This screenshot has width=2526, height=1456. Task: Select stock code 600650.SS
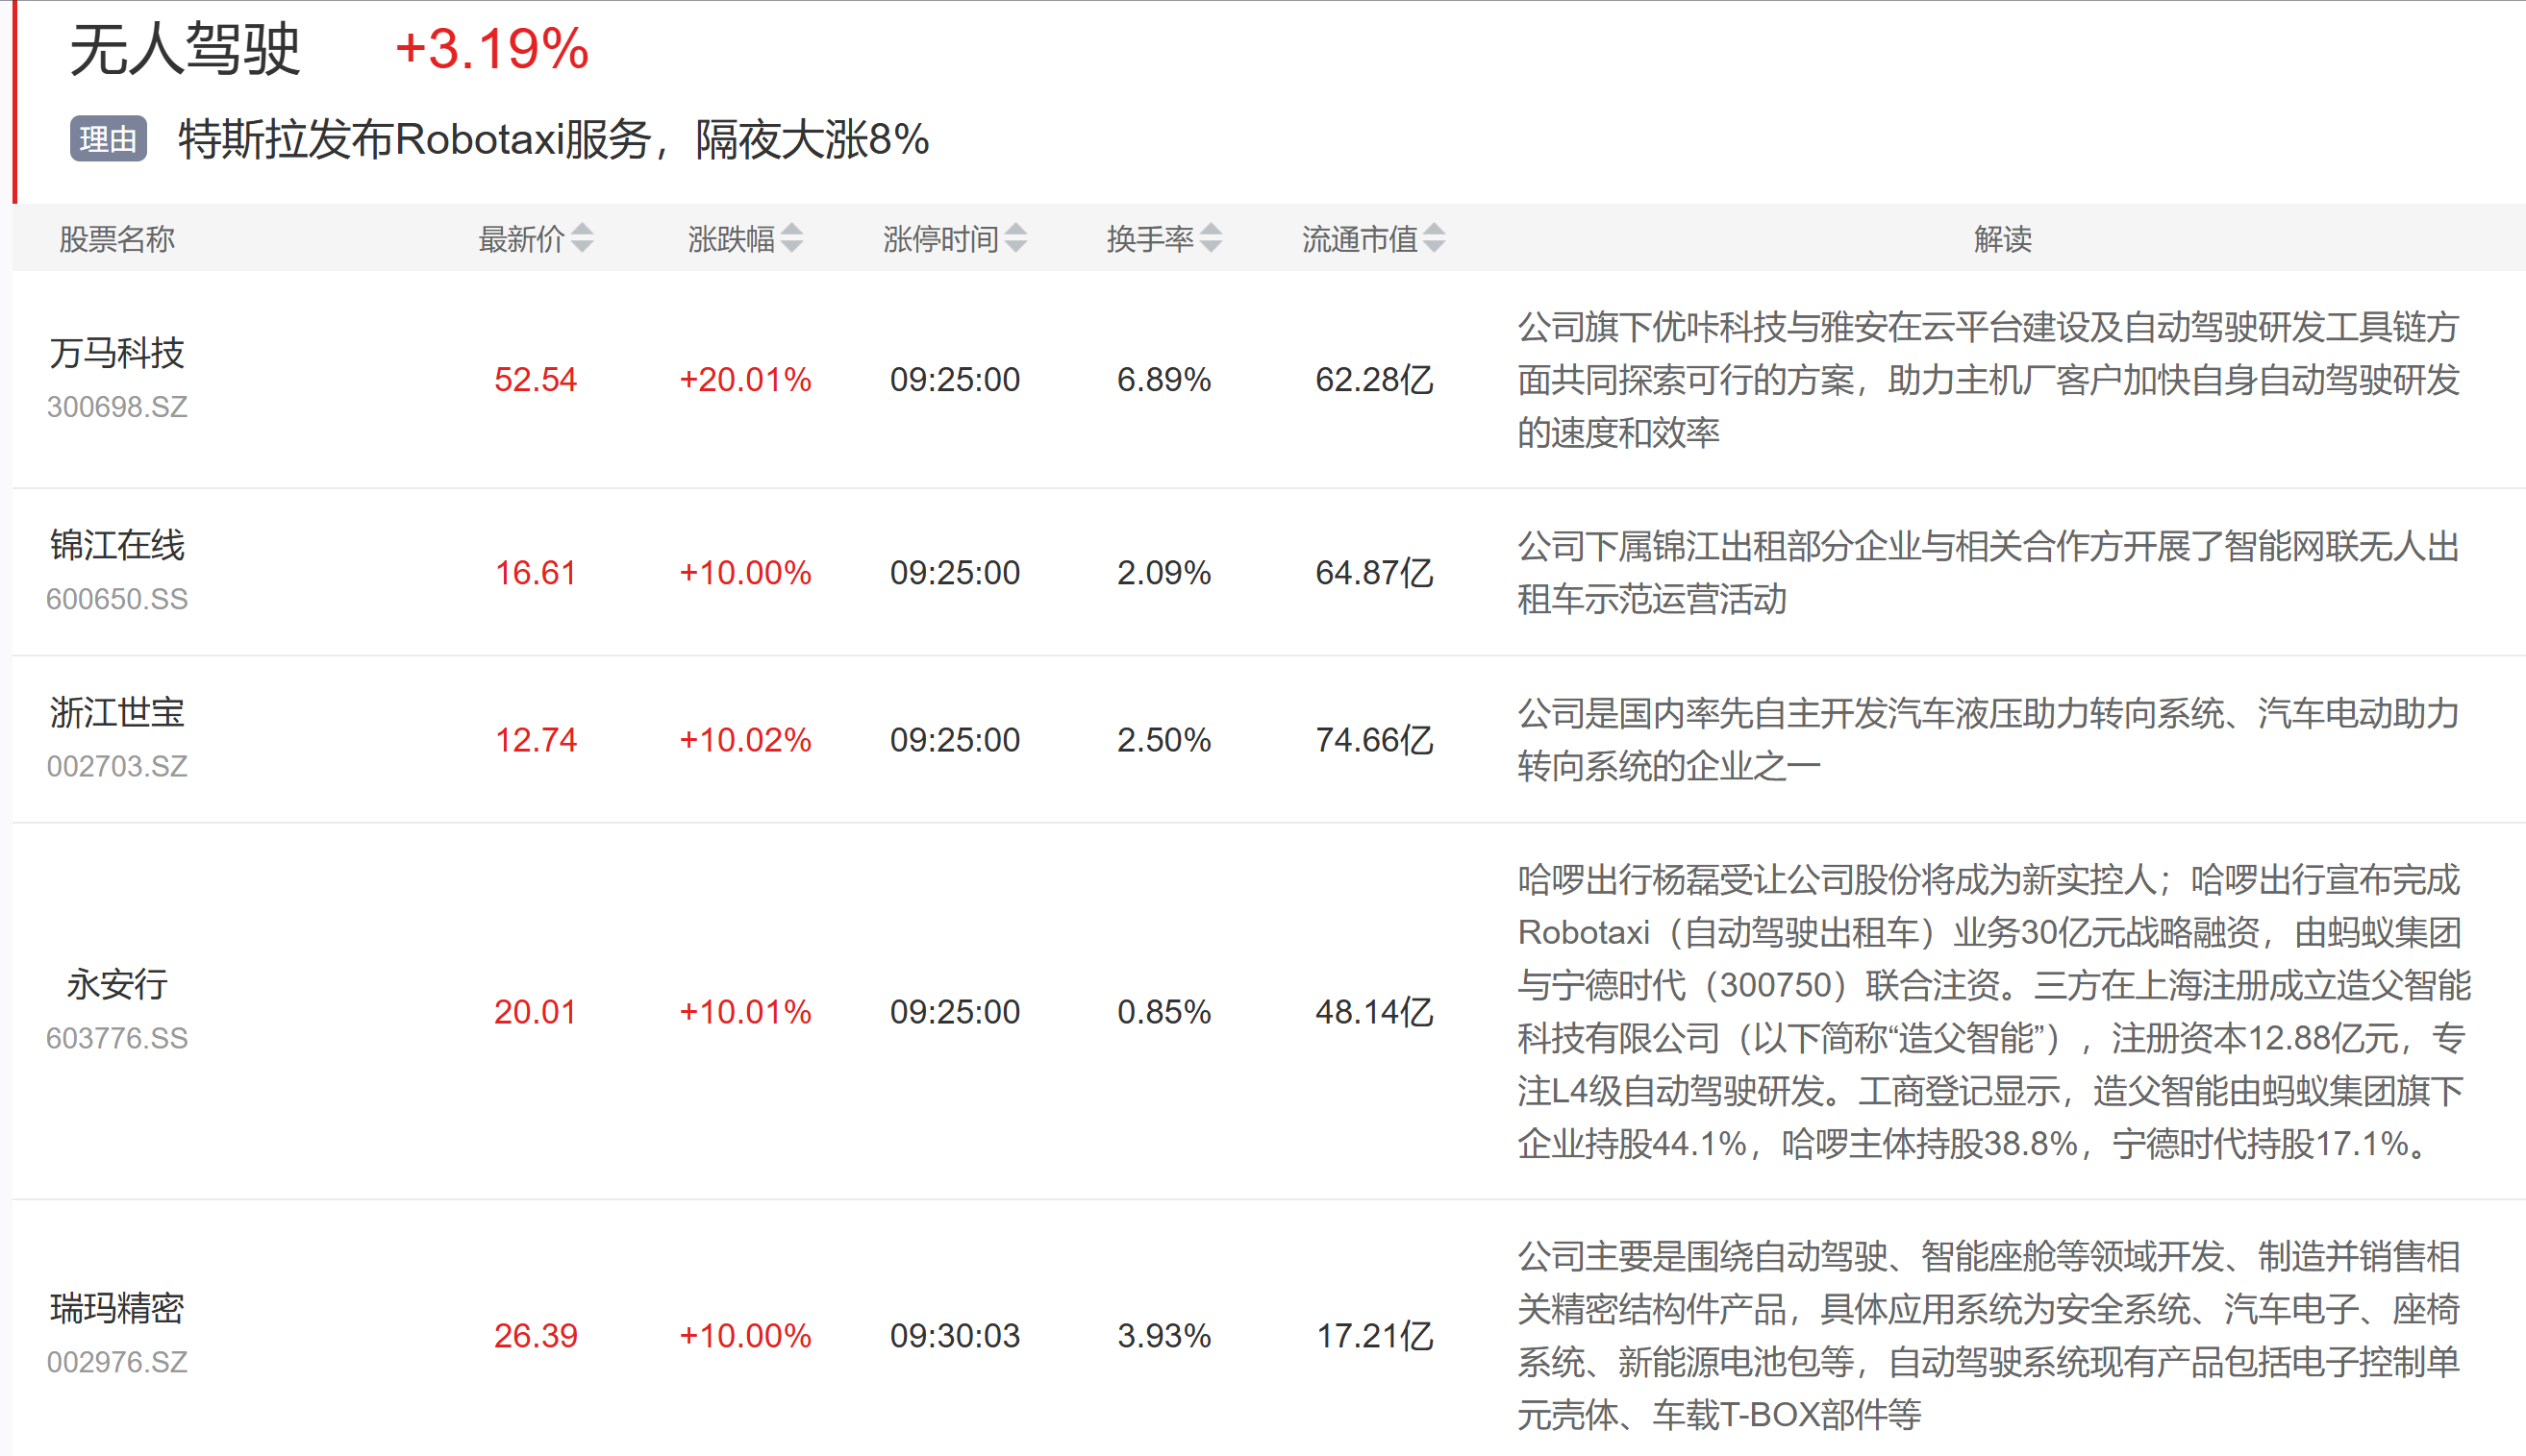click(x=117, y=599)
